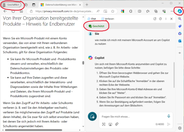Open the screen capture icon beside the paperclip

point(110,124)
